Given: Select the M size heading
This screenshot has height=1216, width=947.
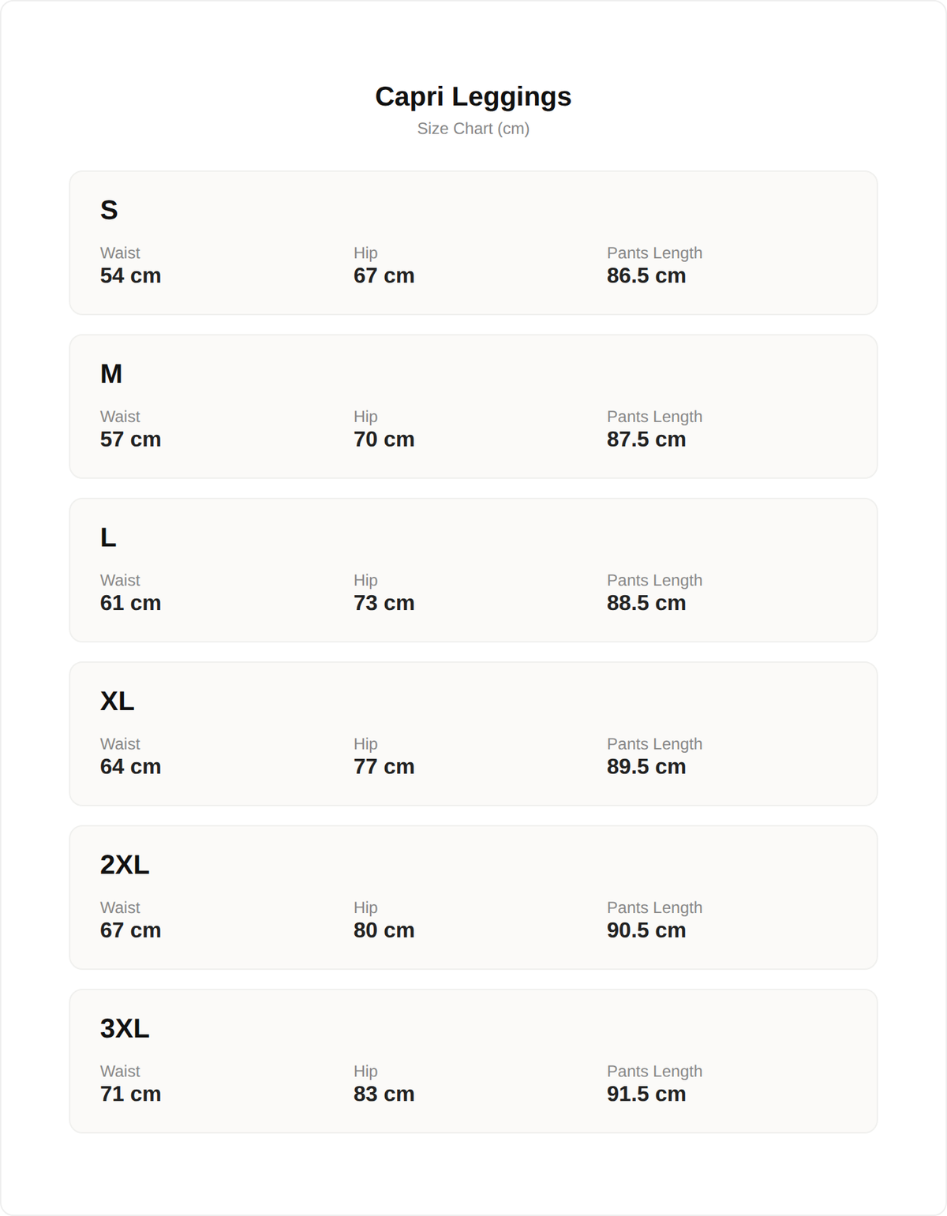Looking at the screenshot, I should pos(110,373).
